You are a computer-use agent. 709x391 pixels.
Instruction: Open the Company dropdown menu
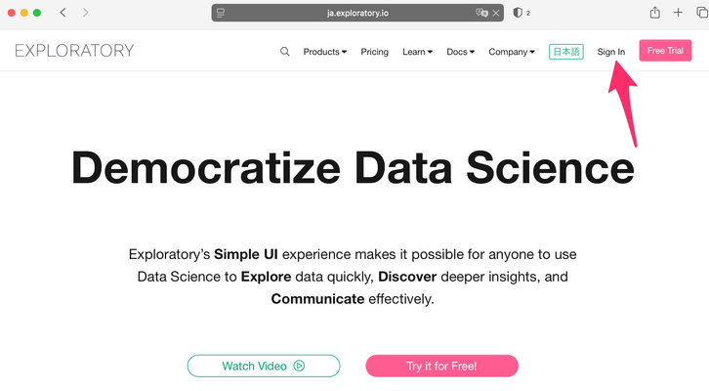point(512,52)
